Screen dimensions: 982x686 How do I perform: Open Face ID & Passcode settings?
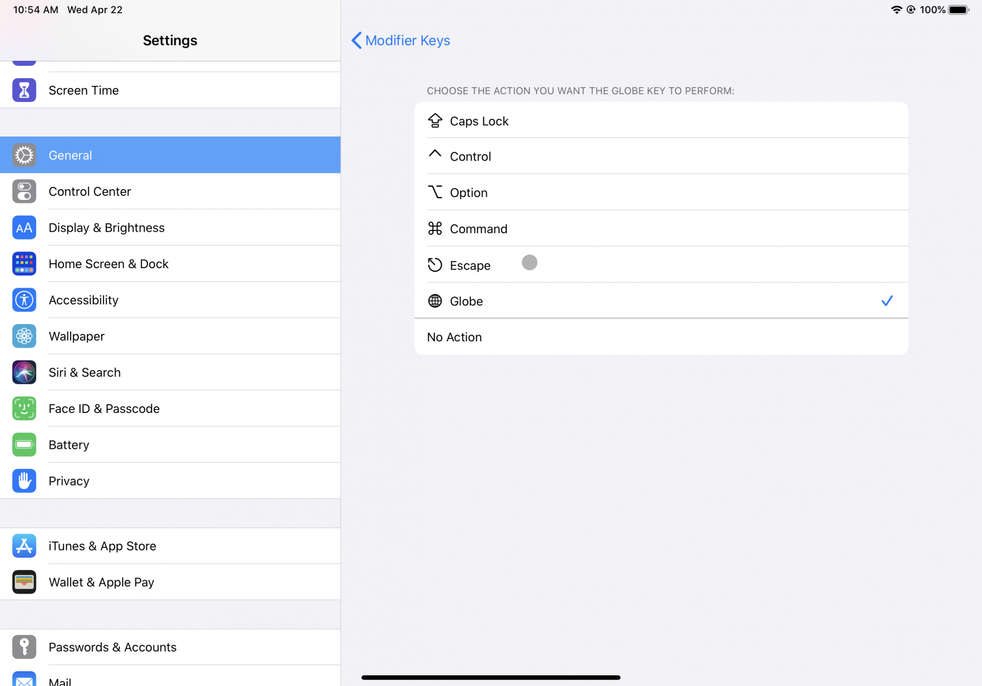coord(170,409)
